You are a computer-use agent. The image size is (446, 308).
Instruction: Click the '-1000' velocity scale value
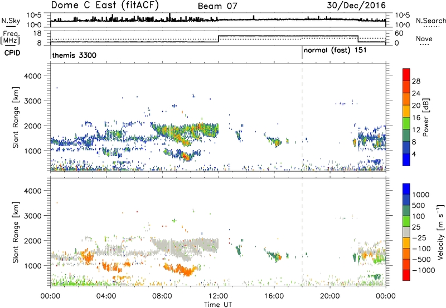point(424,270)
